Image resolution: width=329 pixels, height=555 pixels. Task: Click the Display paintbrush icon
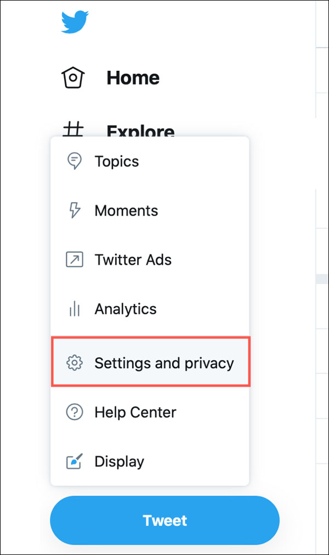(x=74, y=462)
